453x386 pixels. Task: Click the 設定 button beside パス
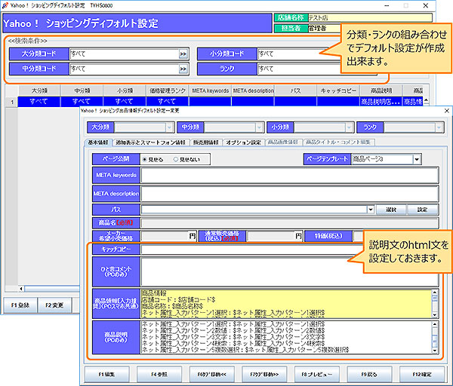[x=422, y=209]
